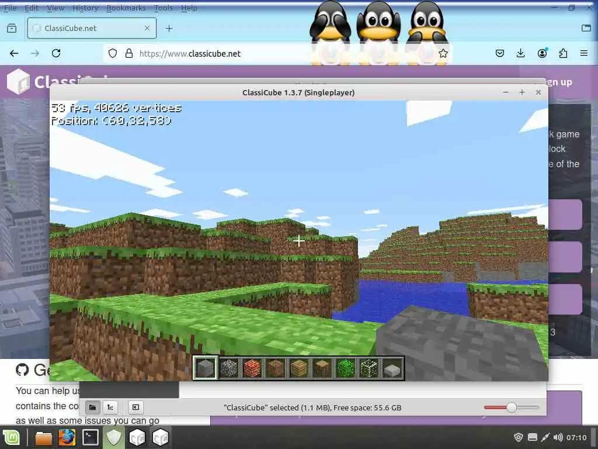Hide the file manager sidebar

pos(135,407)
